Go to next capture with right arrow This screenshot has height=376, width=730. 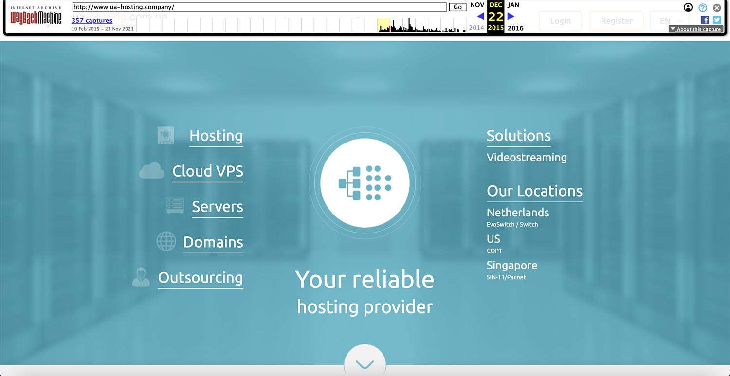point(511,16)
